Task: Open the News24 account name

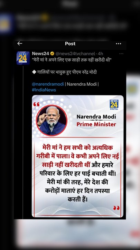Action: point(40,53)
